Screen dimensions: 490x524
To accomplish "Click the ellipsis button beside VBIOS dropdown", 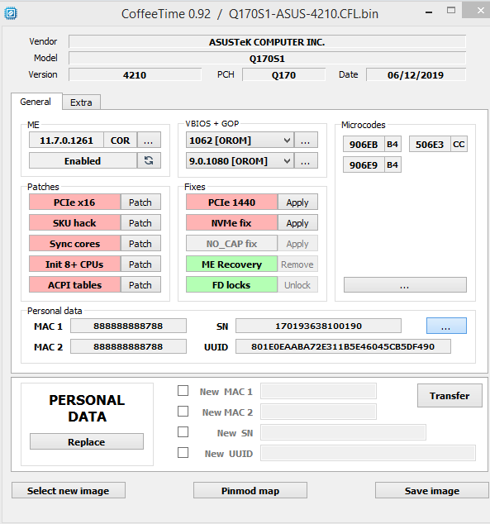I will 306,141.
